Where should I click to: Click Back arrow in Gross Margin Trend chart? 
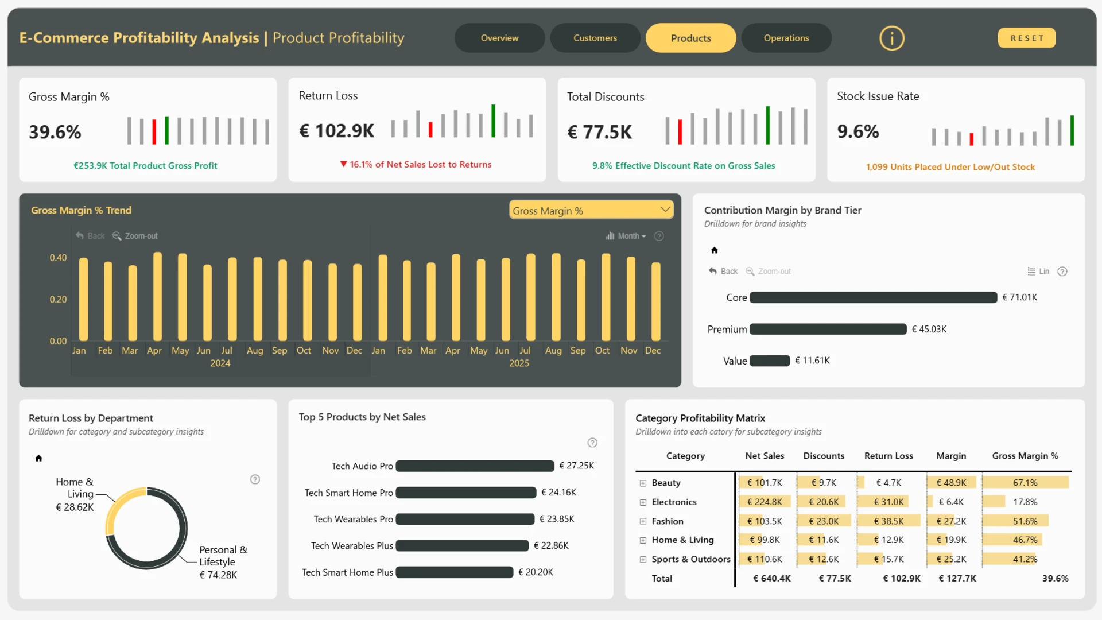(90, 236)
